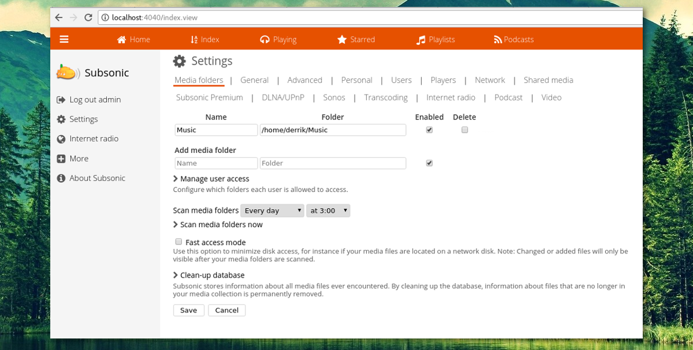
Task: Open the Shared media tab
Action: point(549,80)
